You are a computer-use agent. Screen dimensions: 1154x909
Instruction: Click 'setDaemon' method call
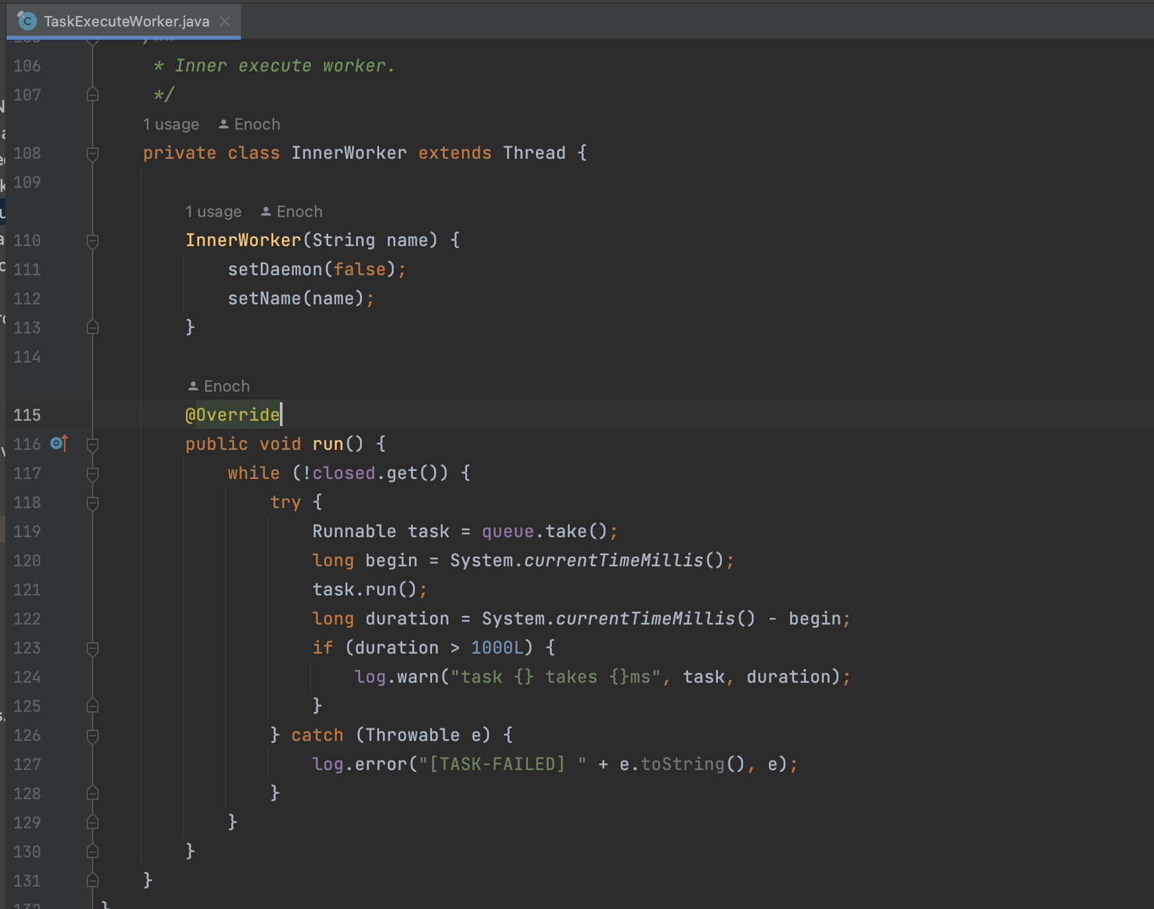tap(275, 269)
